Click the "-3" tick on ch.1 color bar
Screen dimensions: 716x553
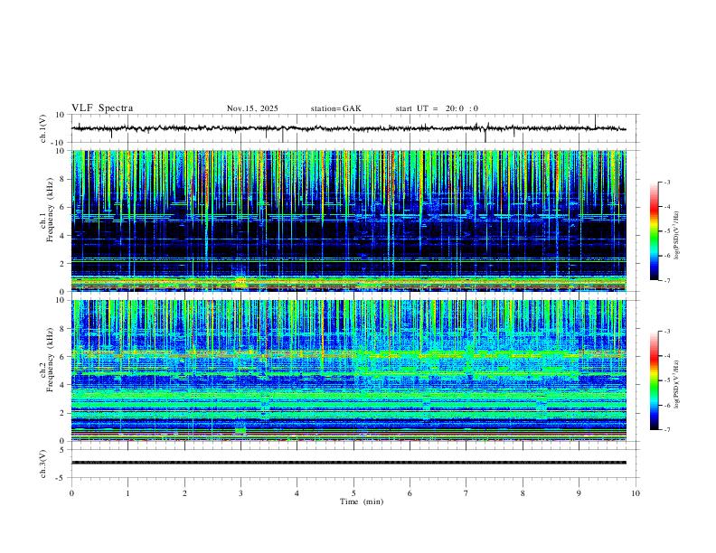tap(667, 182)
